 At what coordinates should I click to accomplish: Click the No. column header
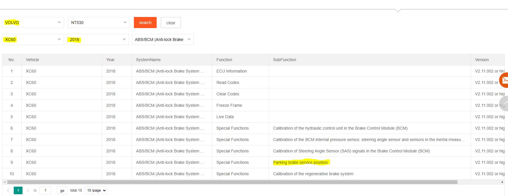coord(11,60)
